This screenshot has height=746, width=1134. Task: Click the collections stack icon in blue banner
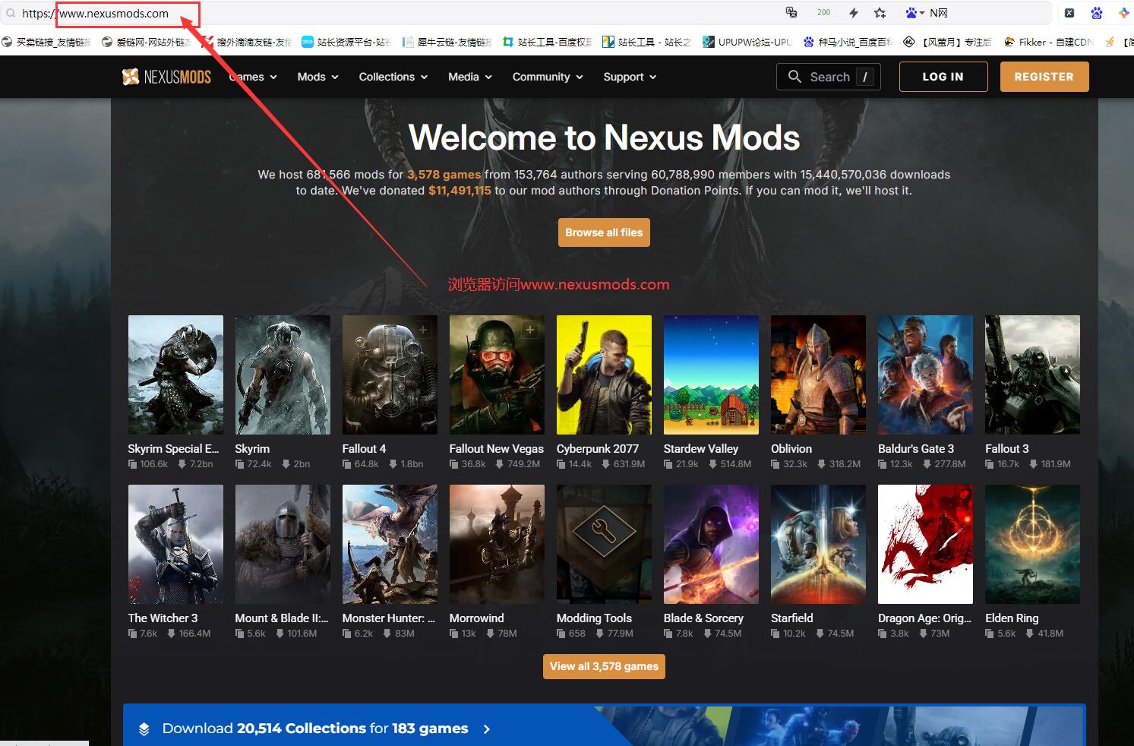coord(144,729)
